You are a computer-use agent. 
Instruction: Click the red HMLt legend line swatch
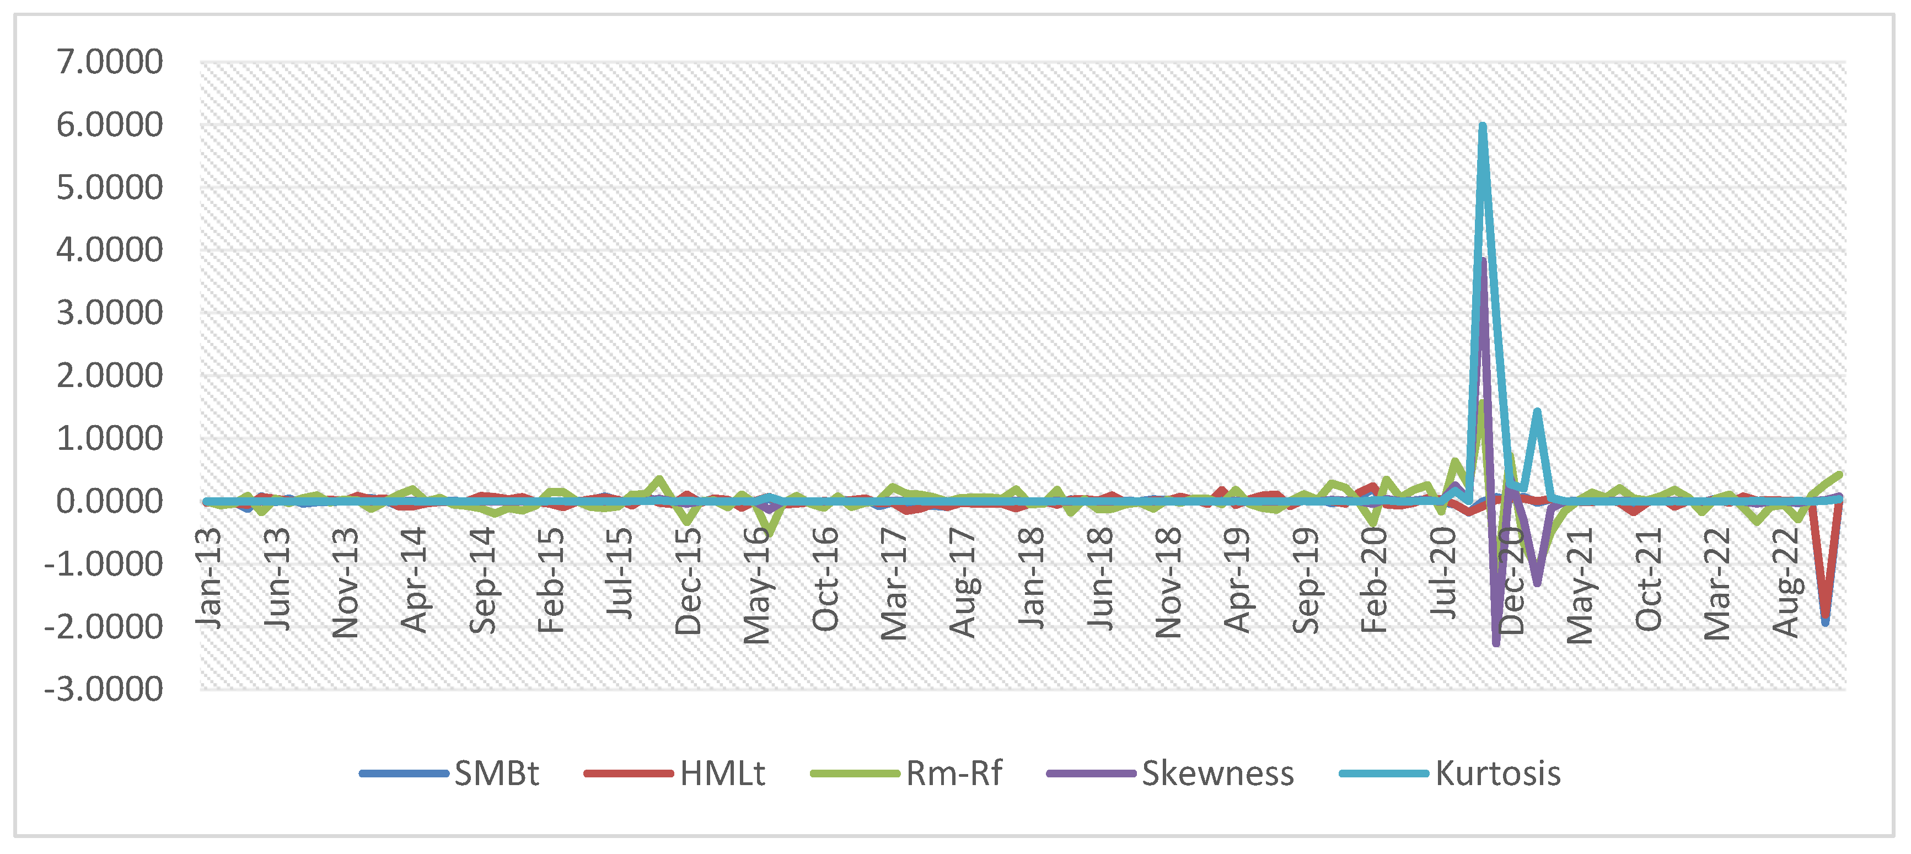pos(629,774)
